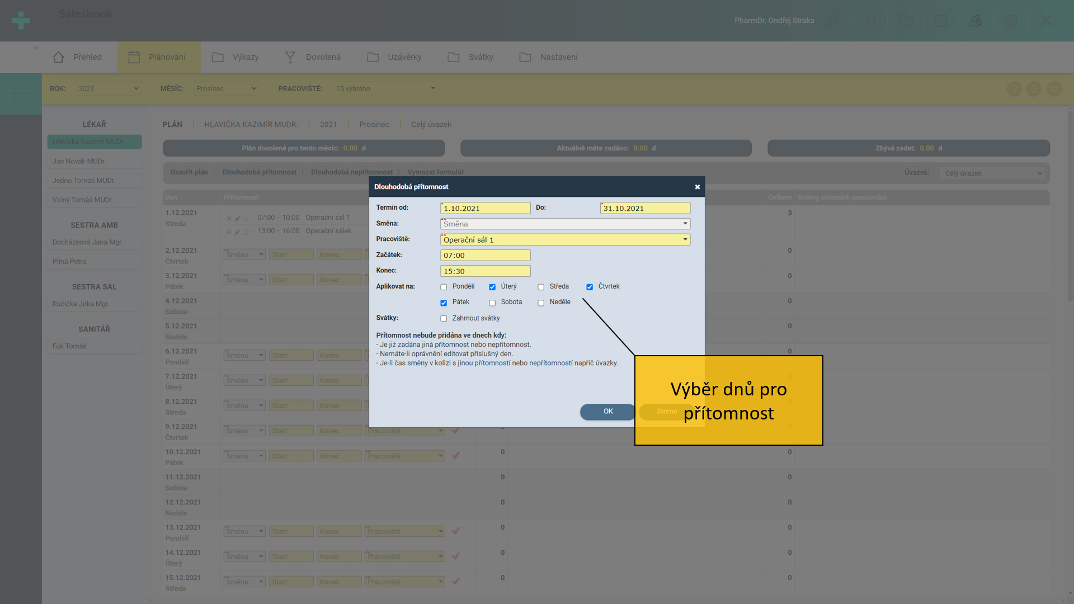Viewport: 1074px width, 604px height.
Task: Click the print icon in yellow bar
Action: (x=1034, y=89)
